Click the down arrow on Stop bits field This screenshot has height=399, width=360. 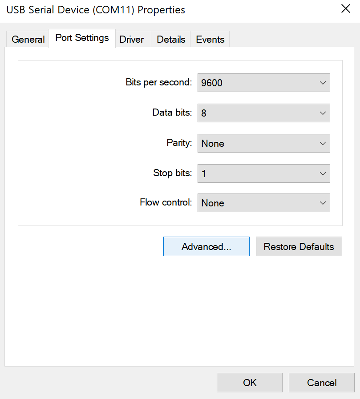coord(323,174)
